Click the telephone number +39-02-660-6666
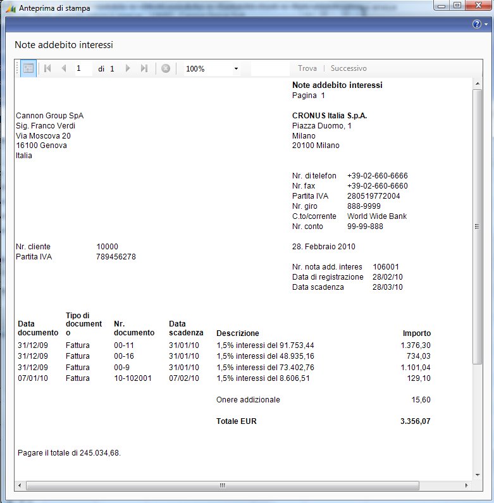This screenshot has width=494, height=503. (x=377, y=176)
